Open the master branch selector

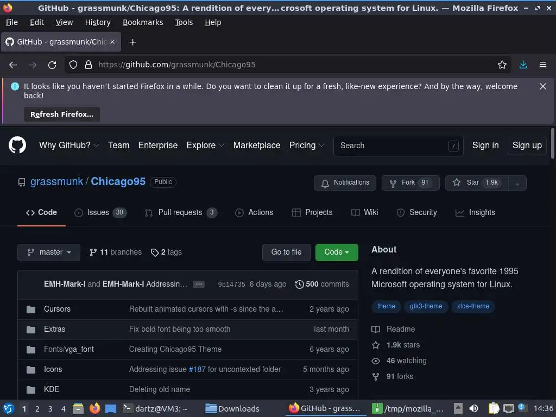[x=48, y=252]
